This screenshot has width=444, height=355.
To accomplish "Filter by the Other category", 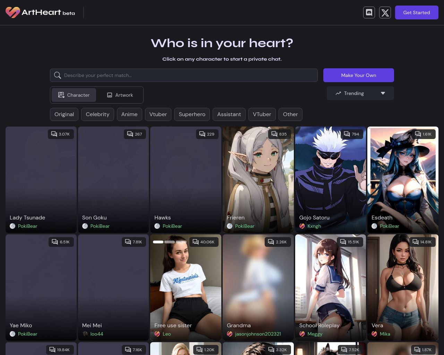I will [x=290, y=114].
